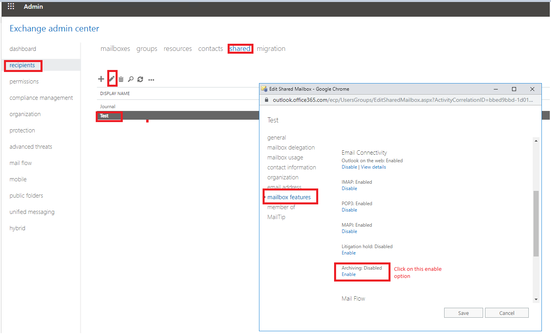Open the app launcher waffle icon
Viewport: 551px width, 336px height.
click(x=11, y=7)
